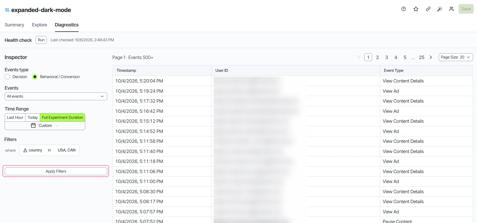Select Full Experiment Duration range
The height and width of the screenshot is (223, 477).
pyautogui.click(x=62, y=118)
